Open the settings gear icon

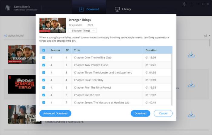tap(185, 4)
